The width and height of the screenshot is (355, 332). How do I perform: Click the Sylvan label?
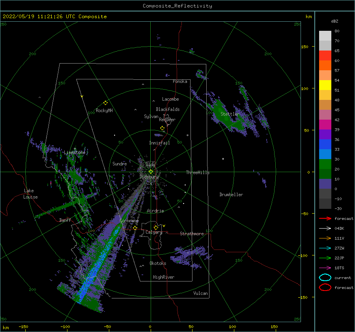pyautogui.click(x=151, y=116)
